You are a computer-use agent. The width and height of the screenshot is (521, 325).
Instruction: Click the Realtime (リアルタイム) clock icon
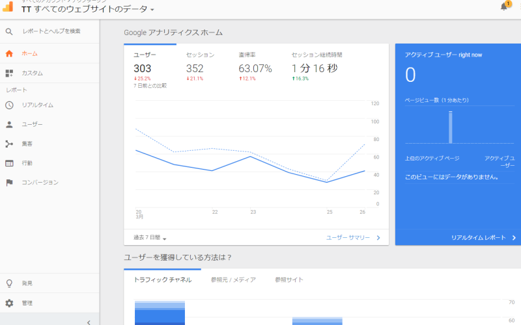tap(9, 105)
